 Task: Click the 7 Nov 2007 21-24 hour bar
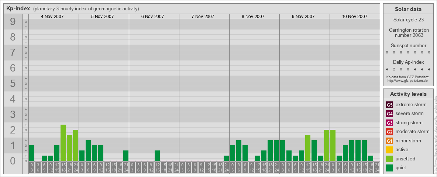tap(226, 158)
